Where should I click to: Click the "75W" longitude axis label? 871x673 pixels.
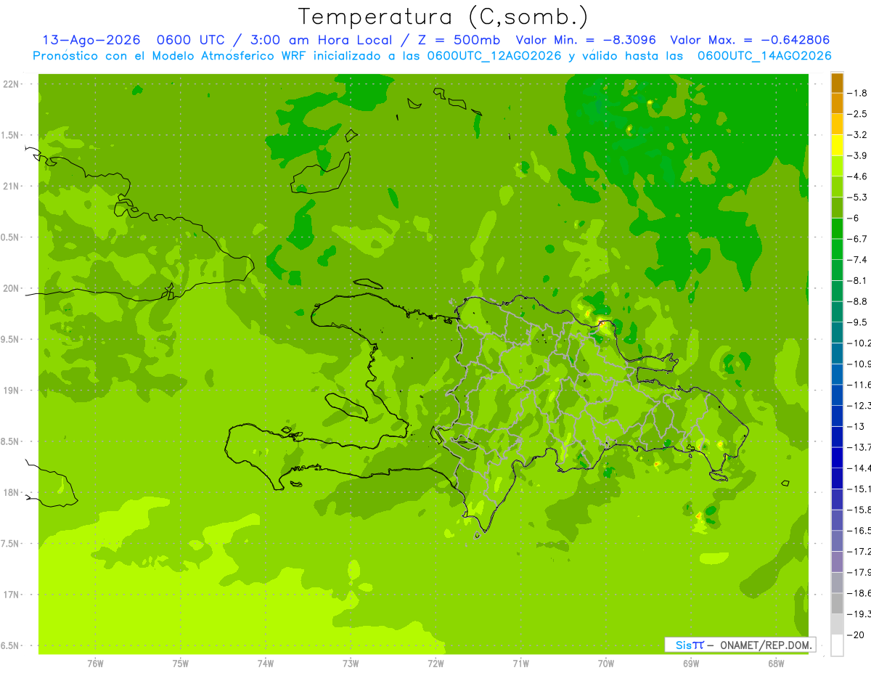pos(181,664)
